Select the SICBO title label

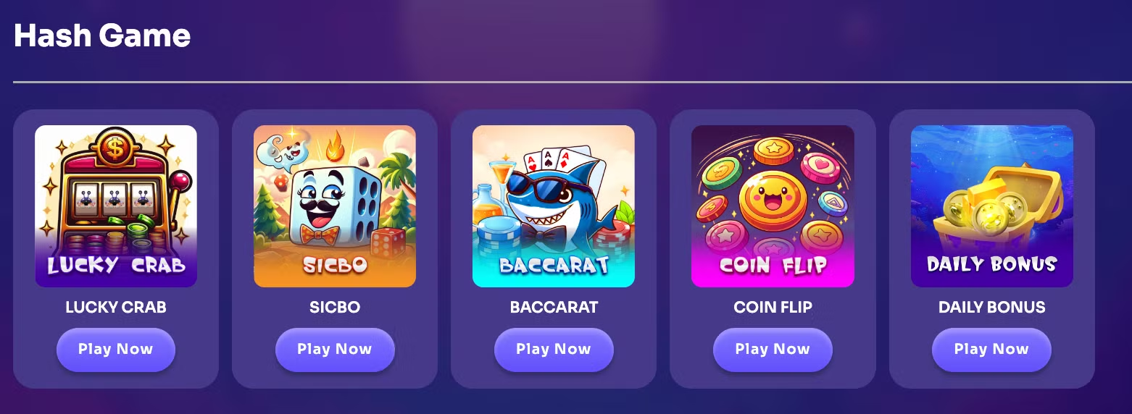pyautogui.click(x=335, y=307)
